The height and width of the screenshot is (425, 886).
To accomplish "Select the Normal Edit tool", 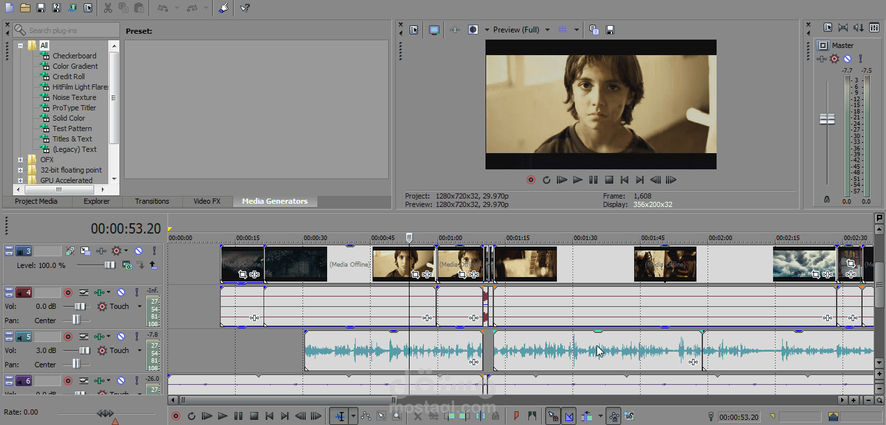I will click(340, 416).
